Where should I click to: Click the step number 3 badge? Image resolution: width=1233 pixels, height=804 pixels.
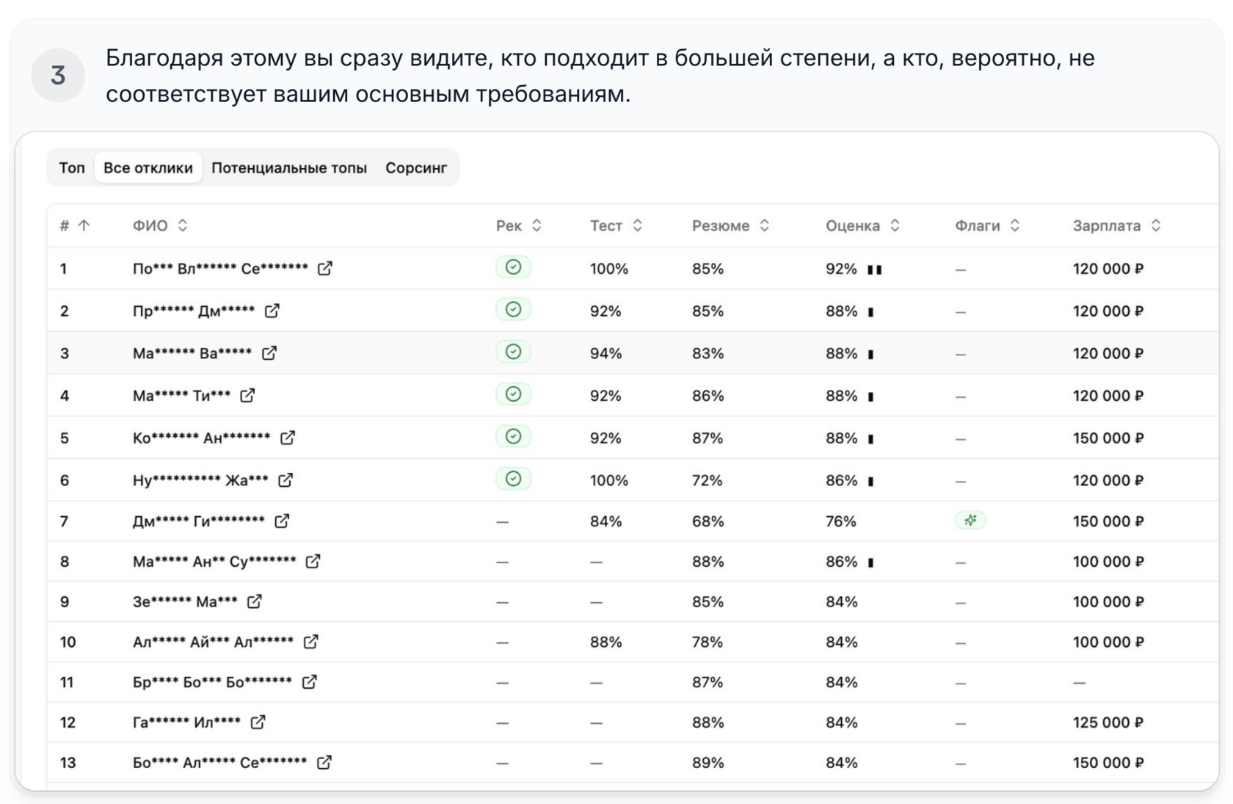pos(58,75)
